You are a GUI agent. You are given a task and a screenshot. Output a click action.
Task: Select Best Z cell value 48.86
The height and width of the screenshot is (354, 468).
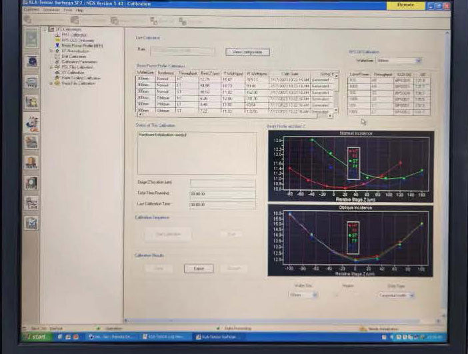pos(210,86)
